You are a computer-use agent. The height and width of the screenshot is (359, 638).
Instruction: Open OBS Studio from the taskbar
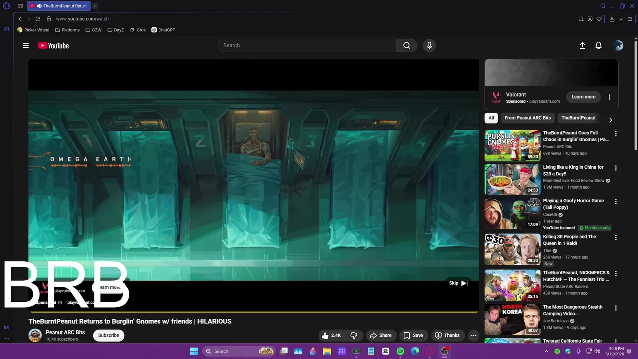coord(444,351)
